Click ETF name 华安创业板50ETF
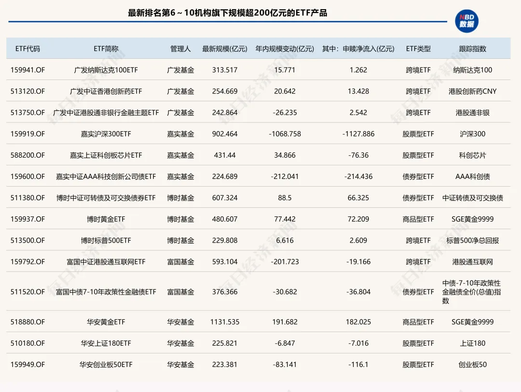 [106, 365]
